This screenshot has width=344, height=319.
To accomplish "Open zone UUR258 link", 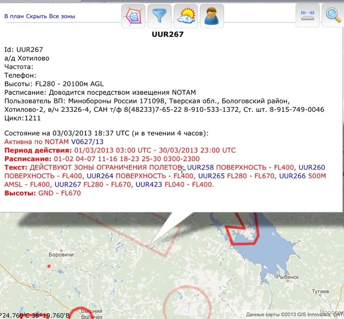I will [x=200, y=167].
